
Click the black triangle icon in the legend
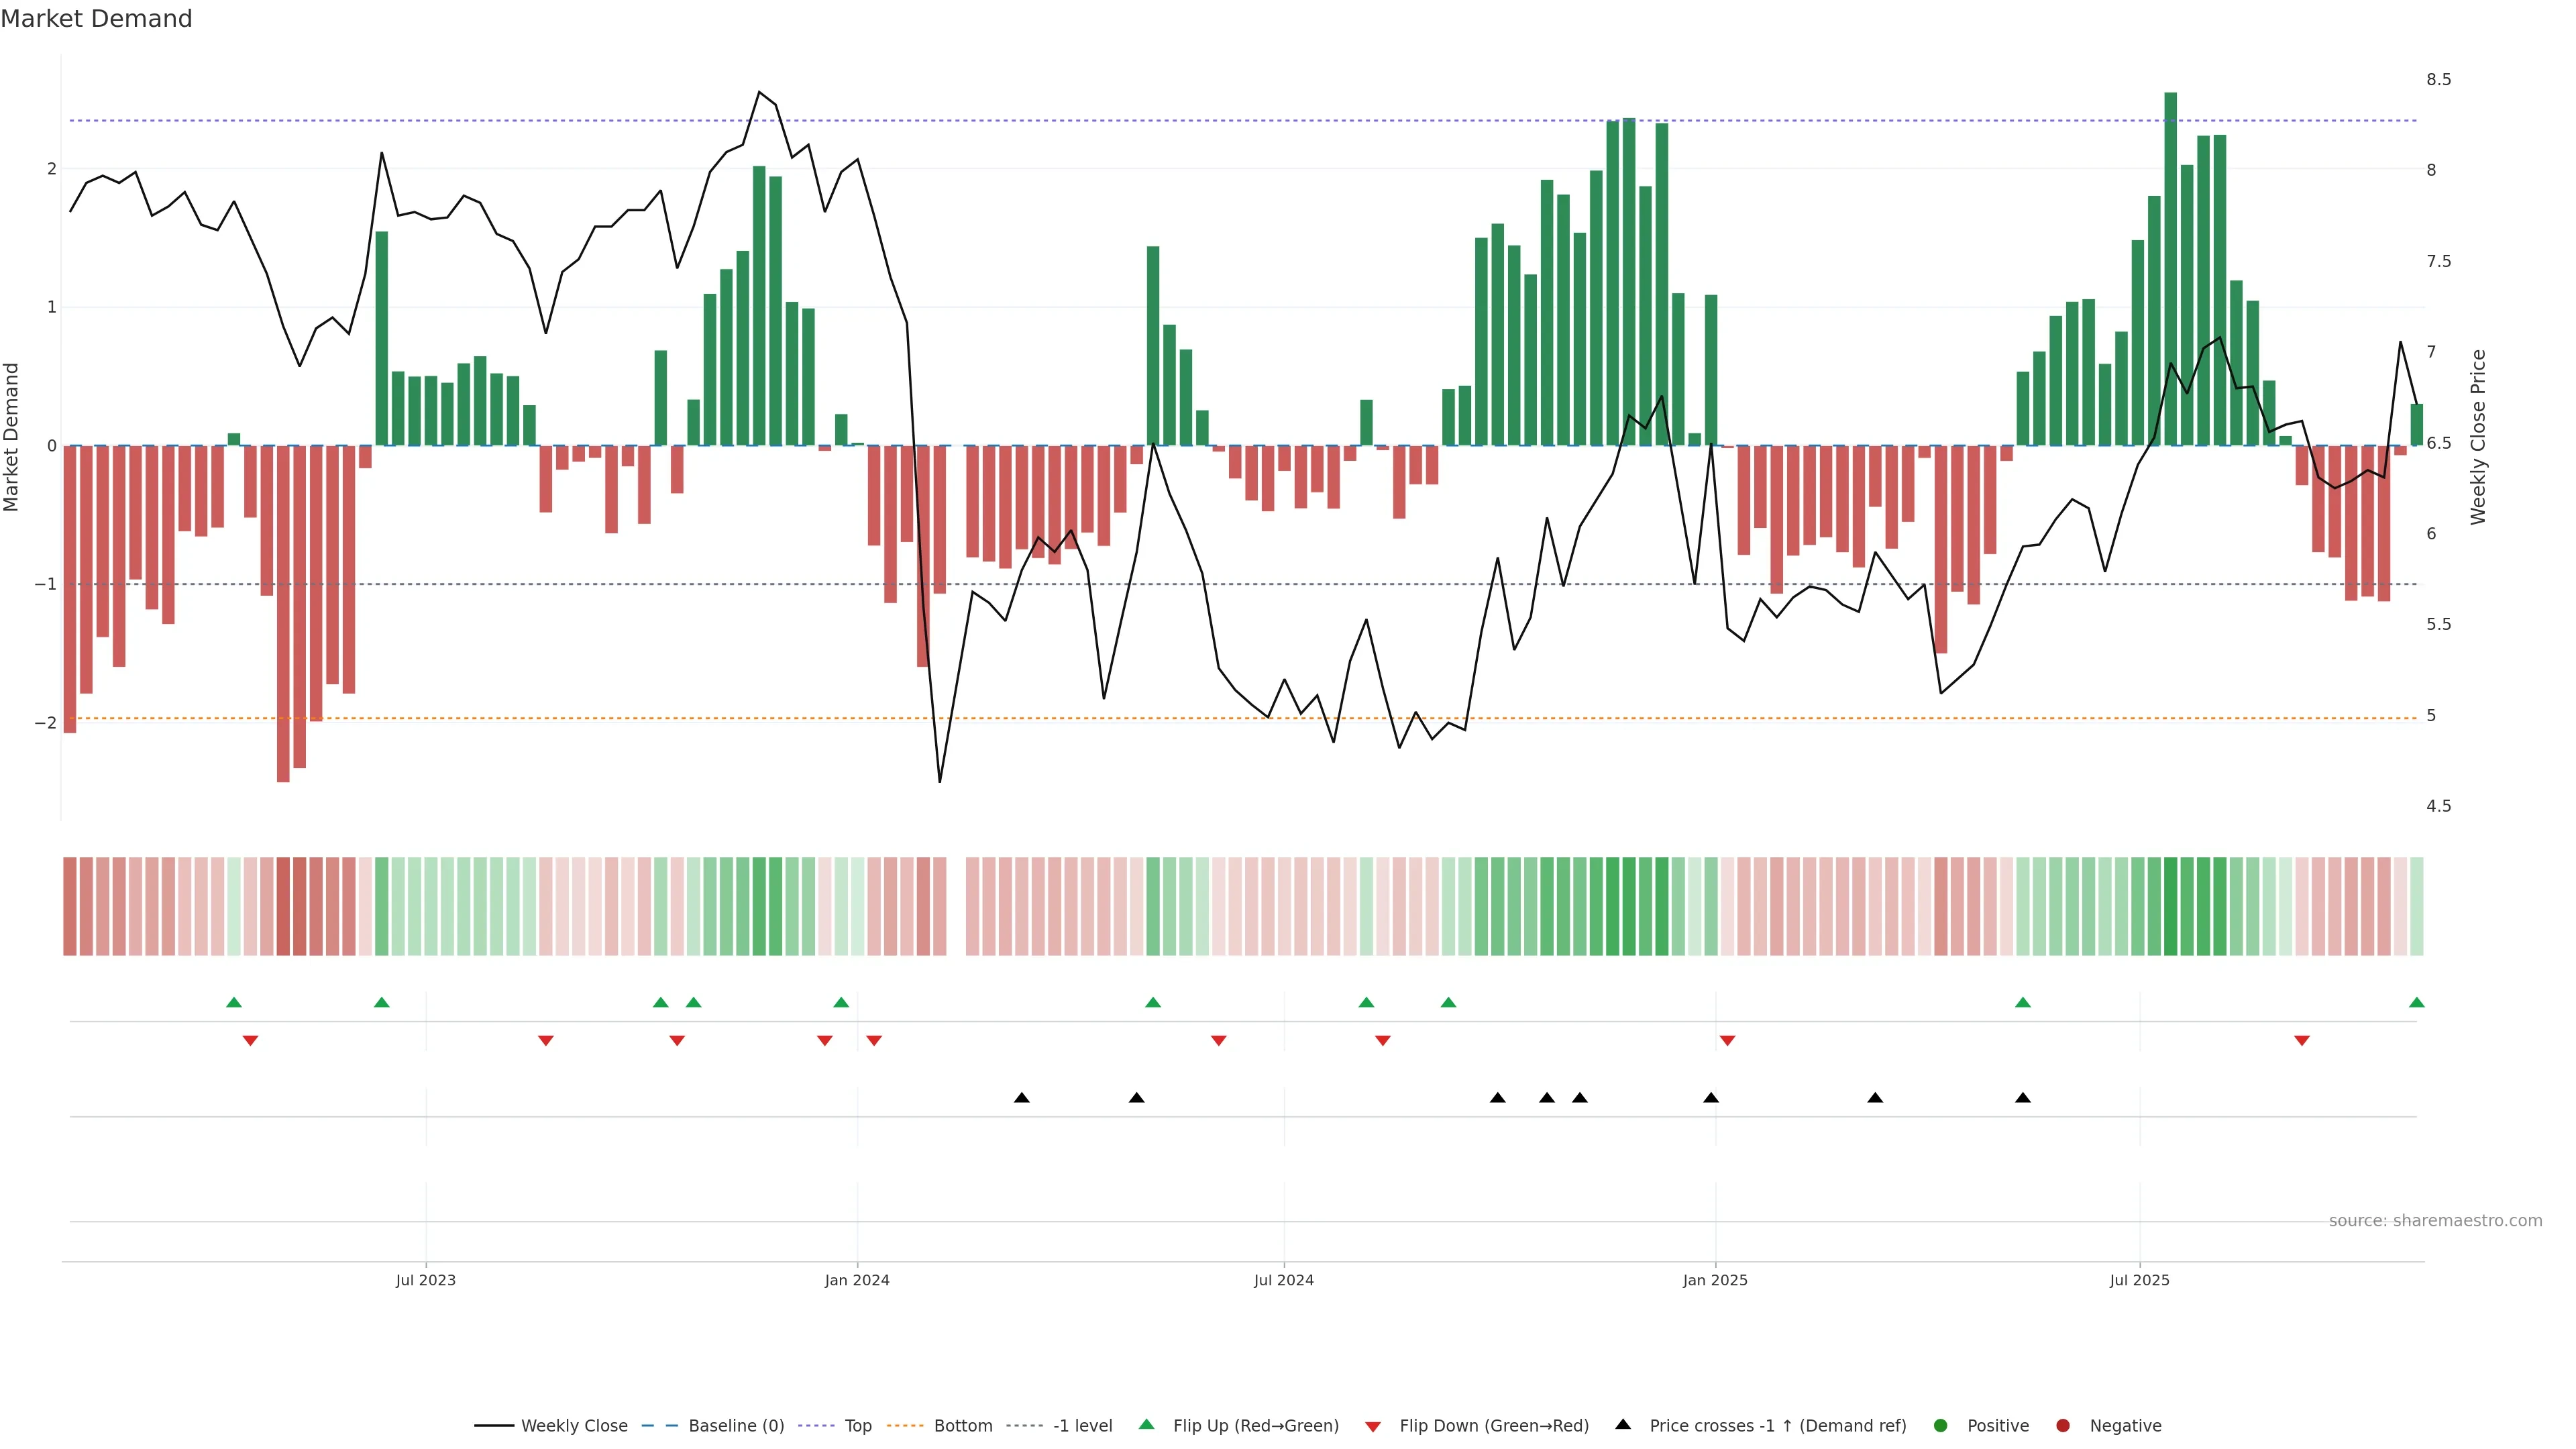(x=1623, y=1424)
